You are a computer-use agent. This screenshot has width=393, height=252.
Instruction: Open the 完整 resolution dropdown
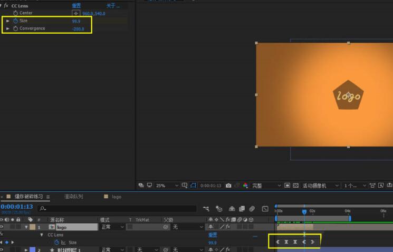(266, 186)
